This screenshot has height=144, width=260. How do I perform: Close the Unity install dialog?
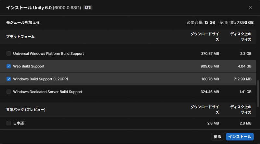click(250, 7)
